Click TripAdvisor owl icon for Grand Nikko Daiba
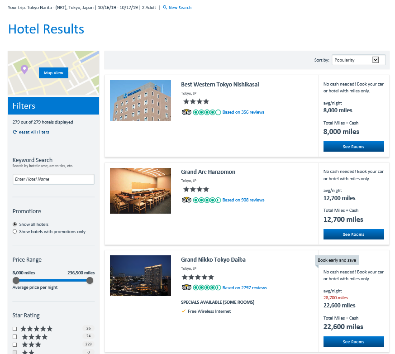395x354 pixels. pos(186,287)
